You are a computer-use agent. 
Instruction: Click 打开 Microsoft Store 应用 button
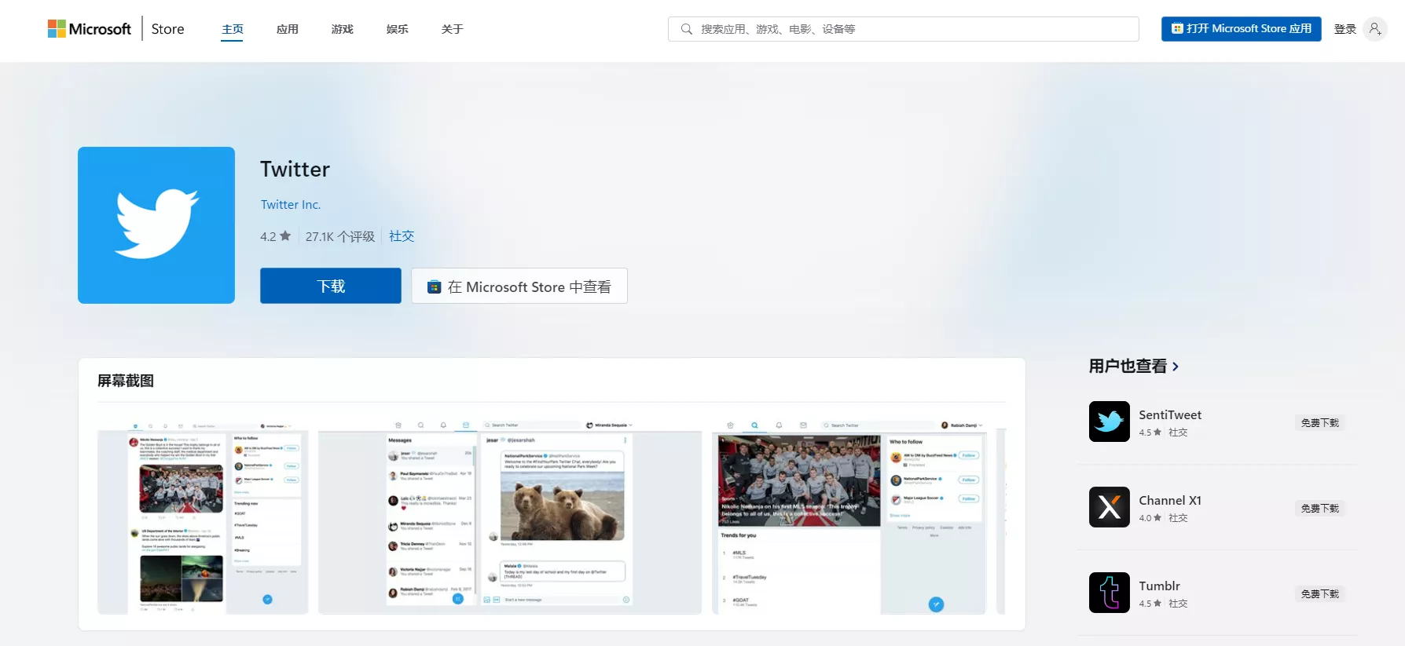point(1241,28)
